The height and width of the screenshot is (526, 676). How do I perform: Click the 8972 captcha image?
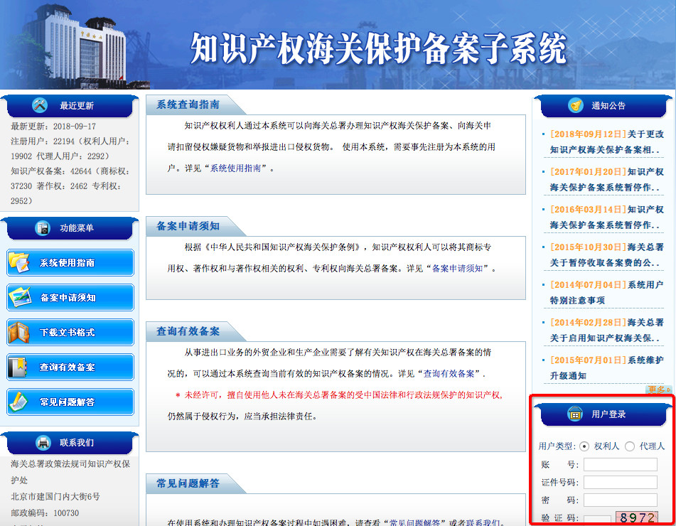[x=637, y=517]
